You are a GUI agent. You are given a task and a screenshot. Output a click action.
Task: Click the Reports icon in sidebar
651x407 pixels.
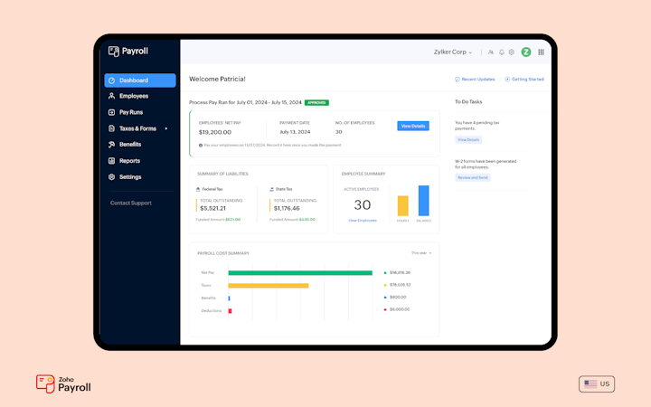click(112, 161)
